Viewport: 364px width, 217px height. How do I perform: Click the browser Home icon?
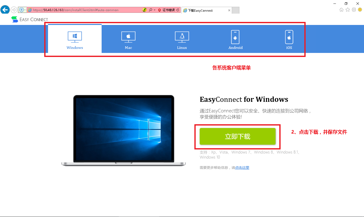342,10
